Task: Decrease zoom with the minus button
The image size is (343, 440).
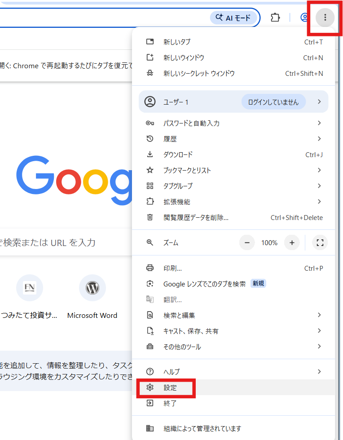Action: [247, 242]
